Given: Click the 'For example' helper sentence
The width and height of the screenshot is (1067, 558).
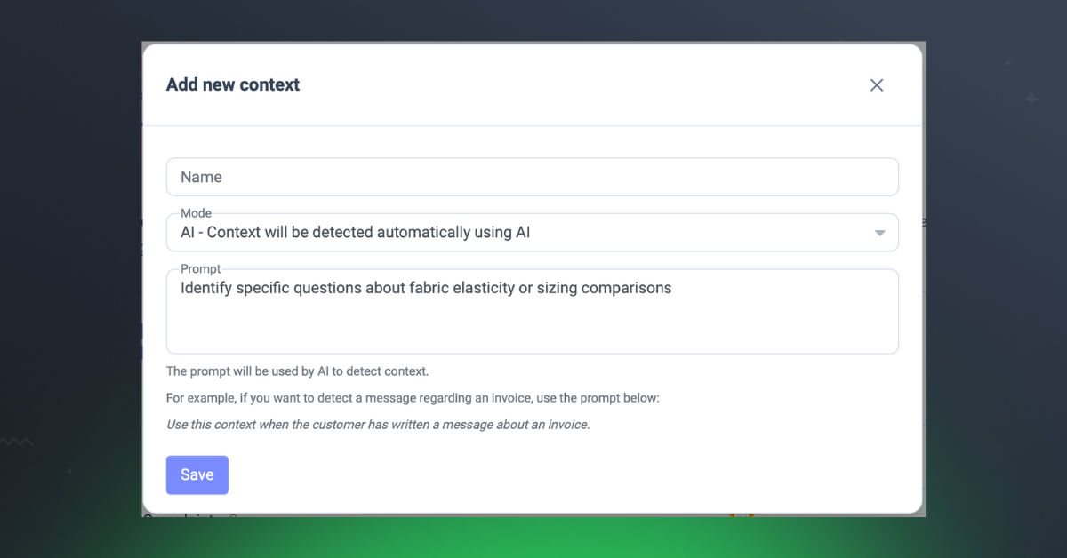Looking at the screenshot, I should tap(413, 398).
